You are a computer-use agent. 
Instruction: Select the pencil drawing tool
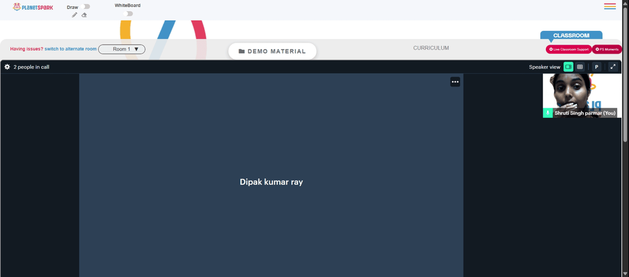[x=75, y=15]
